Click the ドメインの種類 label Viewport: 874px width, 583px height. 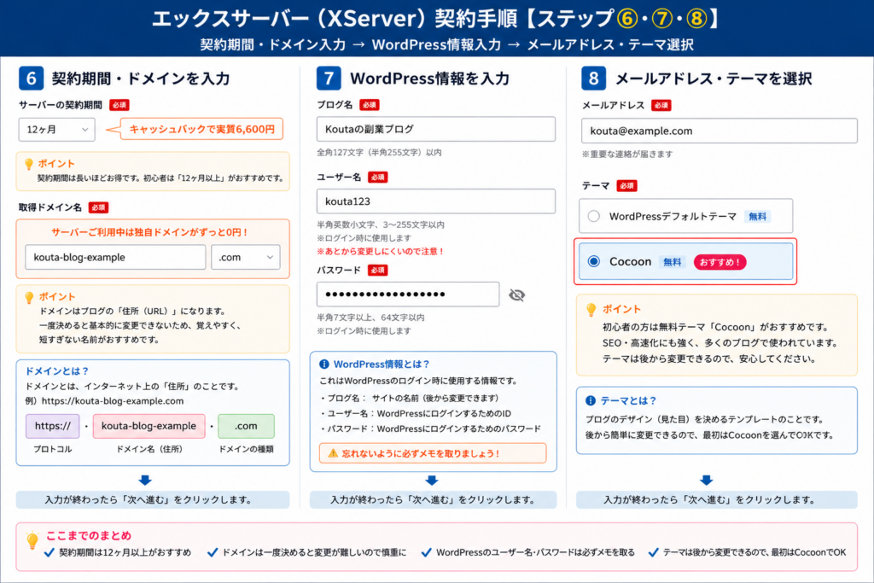pos(246,449)
